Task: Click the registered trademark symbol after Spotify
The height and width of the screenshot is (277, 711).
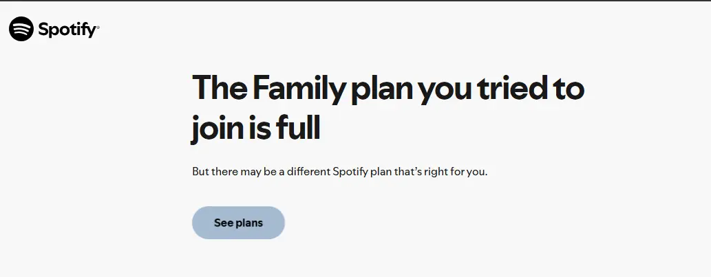Action: pos(98,27)
